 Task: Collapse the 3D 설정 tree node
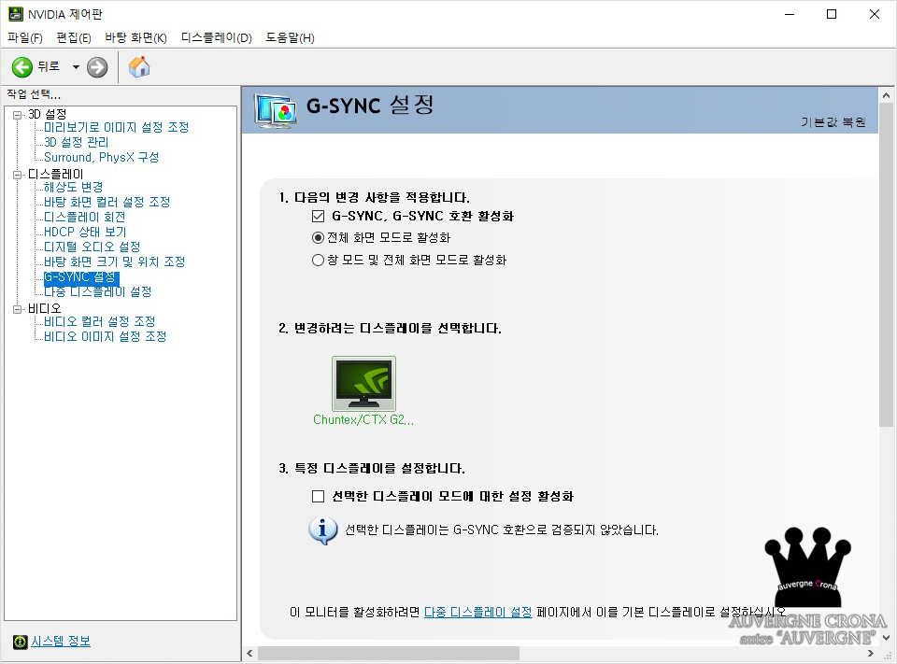click(17, 115)
